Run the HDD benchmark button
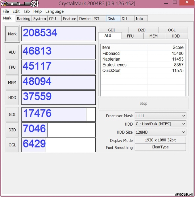Image resolution: width=195 pixels, height=197 pixels. click(x=12, y=98)
